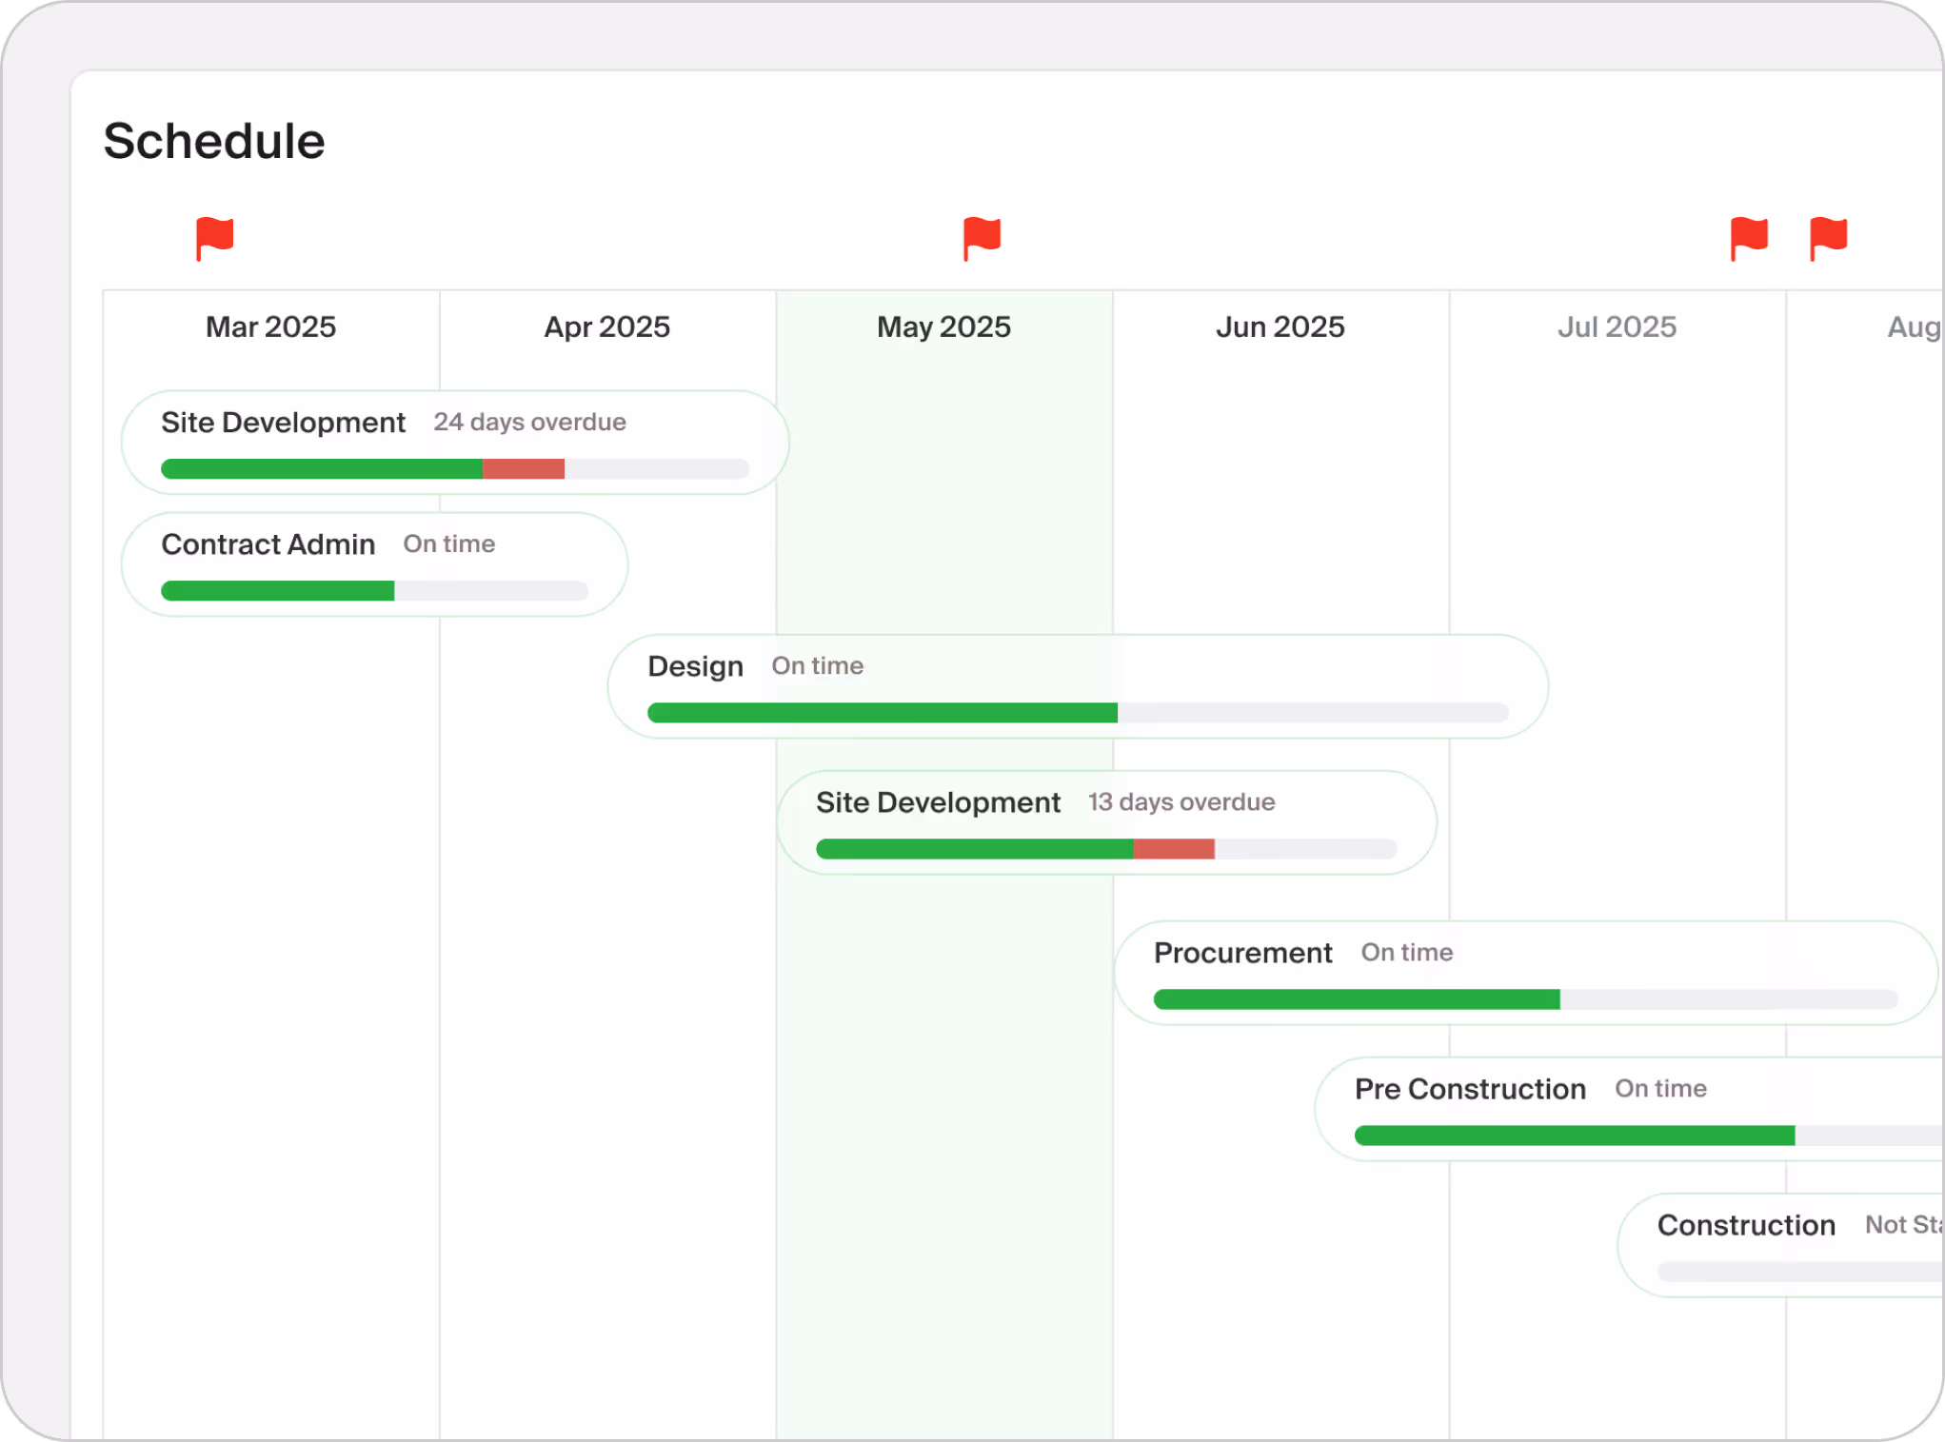The height and width of the screenshot is (1442, 1945).
Task: Click the milestone flag above Mar 2025
Action: pos(214,238)
